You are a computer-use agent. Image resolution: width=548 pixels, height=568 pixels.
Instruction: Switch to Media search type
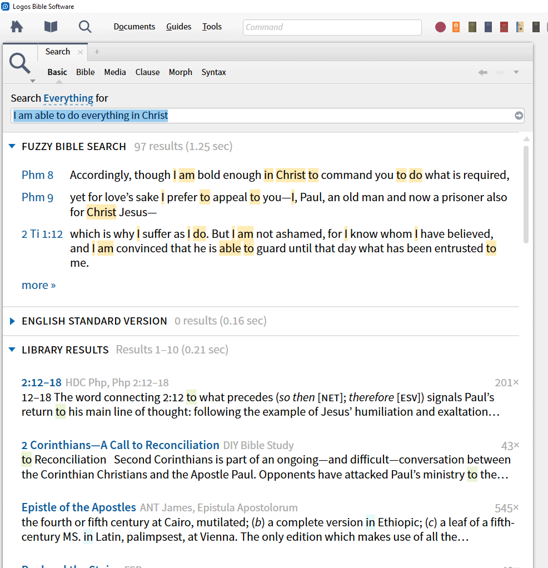point(115,72)
